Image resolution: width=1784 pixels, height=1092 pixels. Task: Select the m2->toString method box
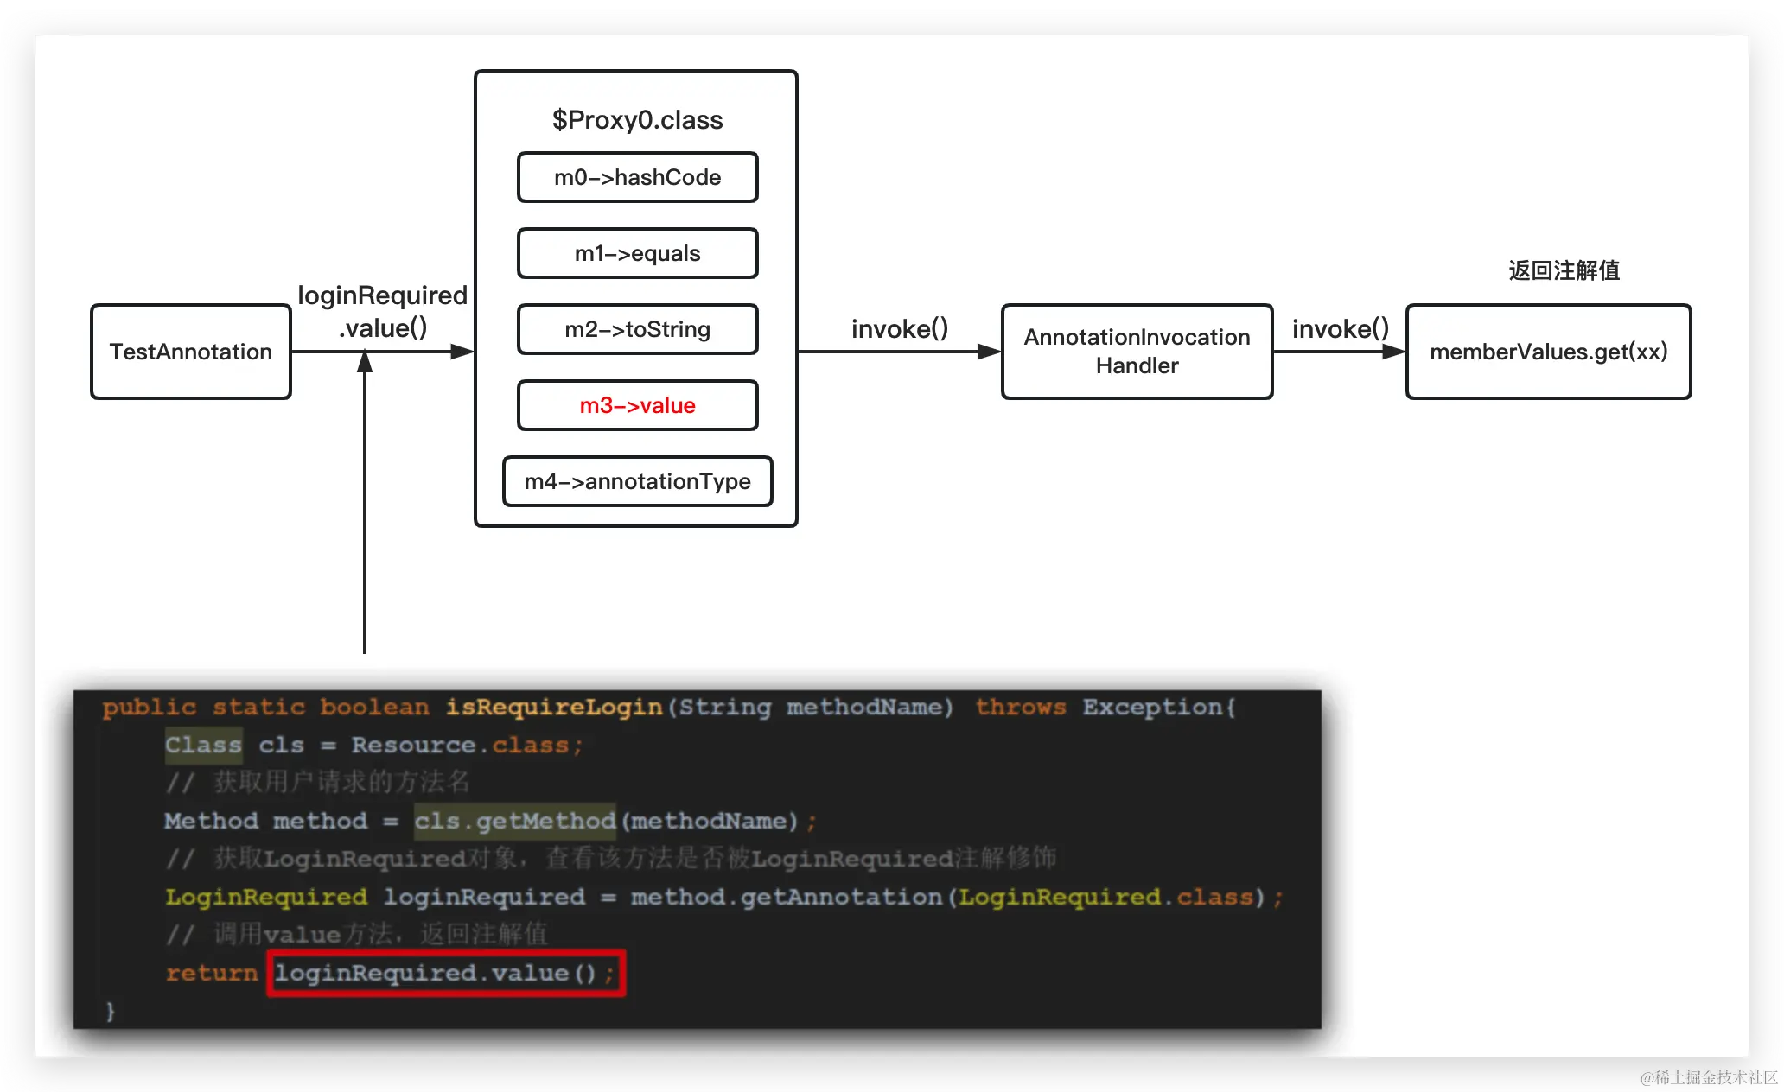pos(637,329)
